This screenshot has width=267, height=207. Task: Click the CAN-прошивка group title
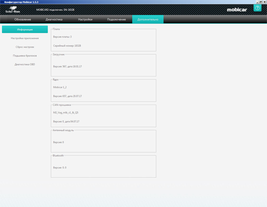[x=62, y=105]
